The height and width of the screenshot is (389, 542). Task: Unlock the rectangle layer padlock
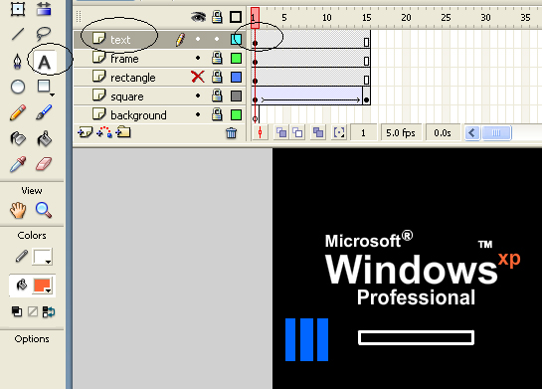(x=217, y=77)
